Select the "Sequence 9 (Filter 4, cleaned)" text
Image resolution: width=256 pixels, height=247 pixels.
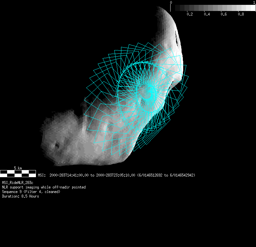click(x=31, y=192)
